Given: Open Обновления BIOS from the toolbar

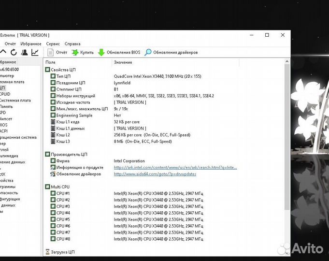Looking at the screenshot, I should pyautogui.click(x=119, y=52).
